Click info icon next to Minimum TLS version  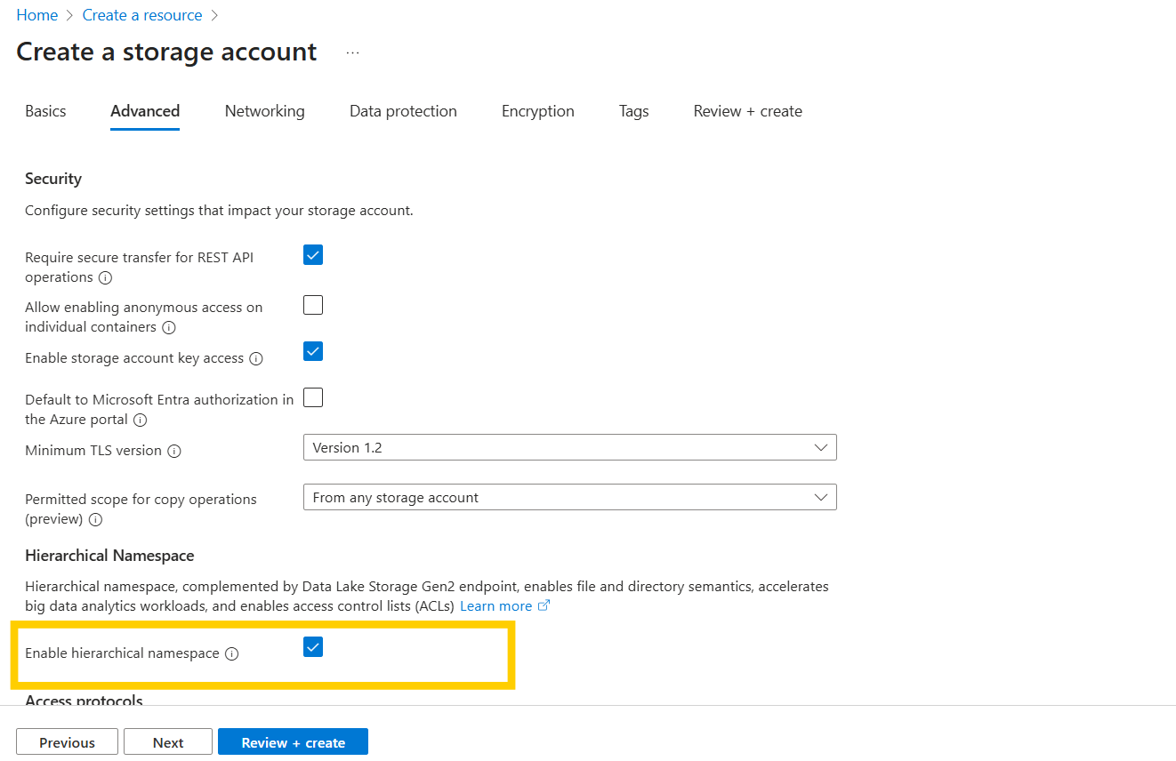point(176,451)
